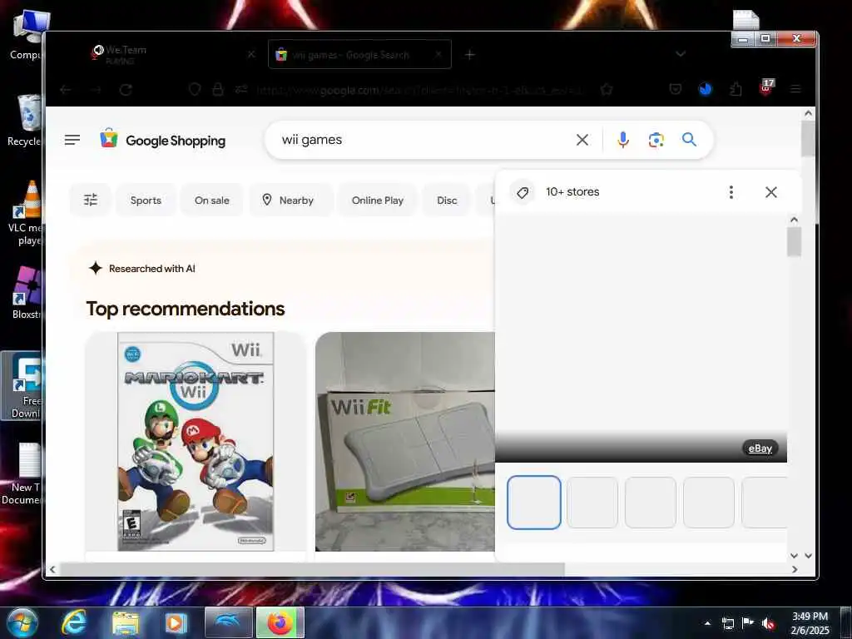Search by image with the Lens icon
Screen dimensions: 852x639
(x=656, y=140)
